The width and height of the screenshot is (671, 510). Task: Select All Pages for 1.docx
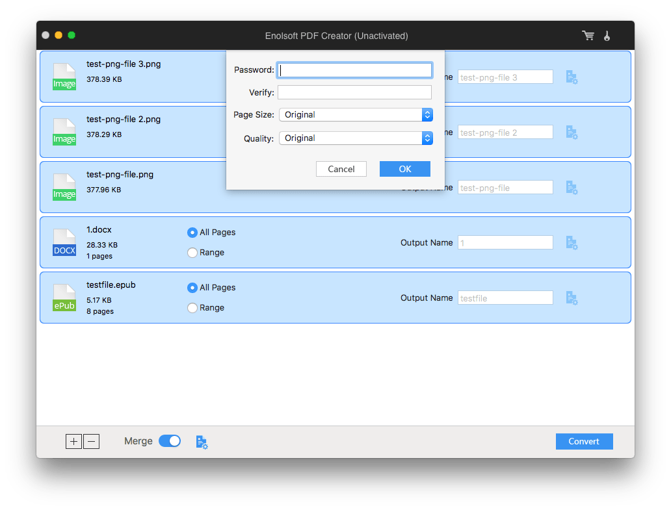(x=211, y=232)
